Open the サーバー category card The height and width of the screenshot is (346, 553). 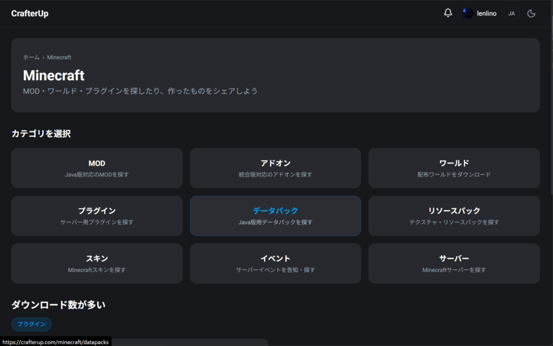click(454, 263)
